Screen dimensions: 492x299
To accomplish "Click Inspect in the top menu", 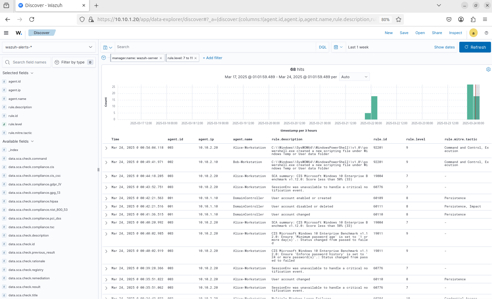I will click(455, 33).
